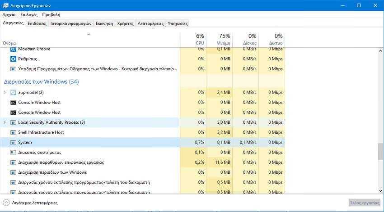Click the Λιγότερες λεπτομέρειες link
Image resolution: width=384 pixels, height=212 pixels.
coord(35,203)
